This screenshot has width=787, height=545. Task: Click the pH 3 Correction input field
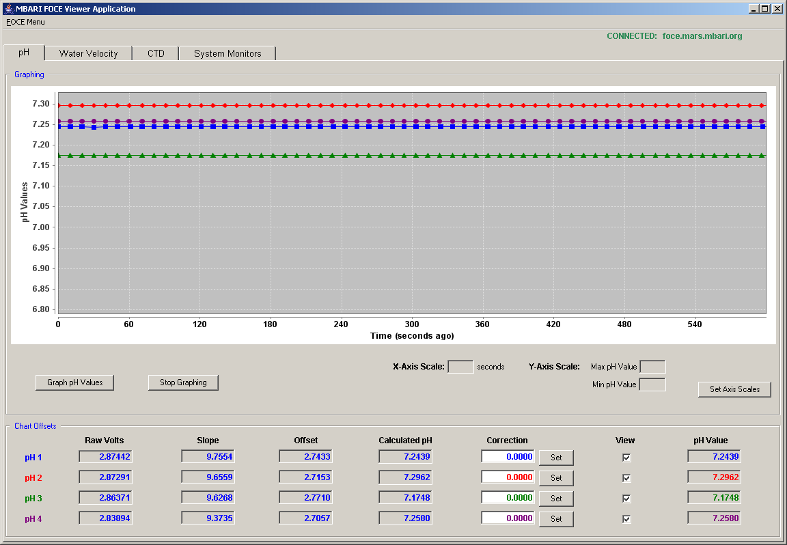click(508, 498)
